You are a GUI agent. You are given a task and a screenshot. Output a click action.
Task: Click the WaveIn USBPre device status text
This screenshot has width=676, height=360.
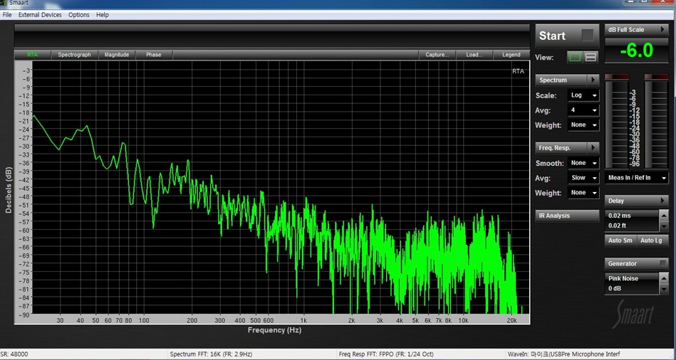pos(564,354)
